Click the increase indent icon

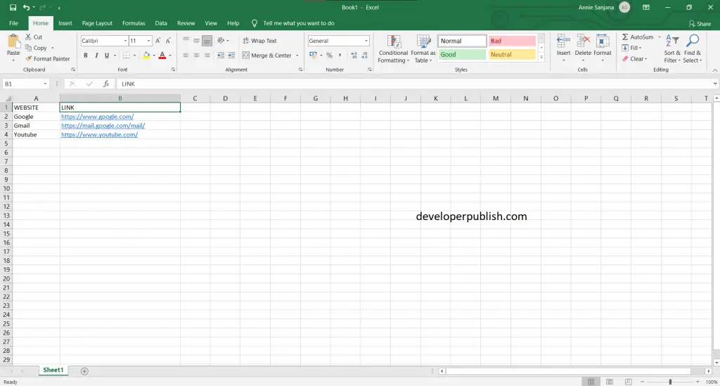[x=231, y=56]
